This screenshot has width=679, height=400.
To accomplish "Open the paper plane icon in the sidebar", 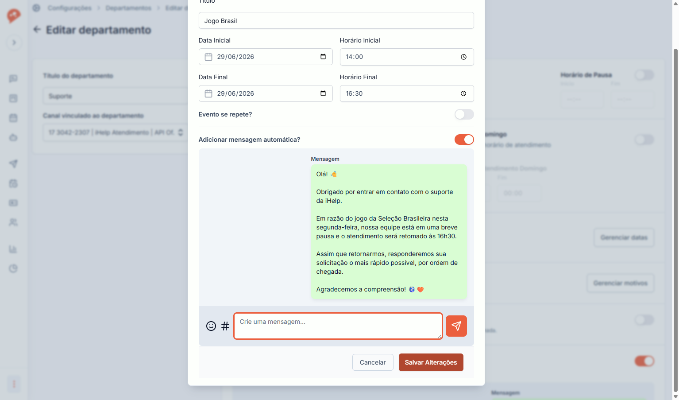I will pos(13,164).
